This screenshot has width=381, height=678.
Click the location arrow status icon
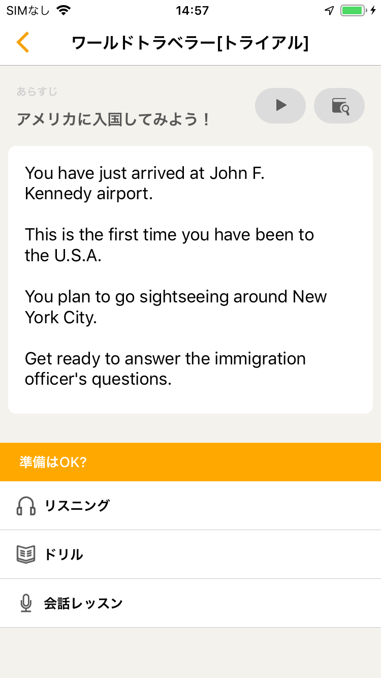click(x=330, y=11)
